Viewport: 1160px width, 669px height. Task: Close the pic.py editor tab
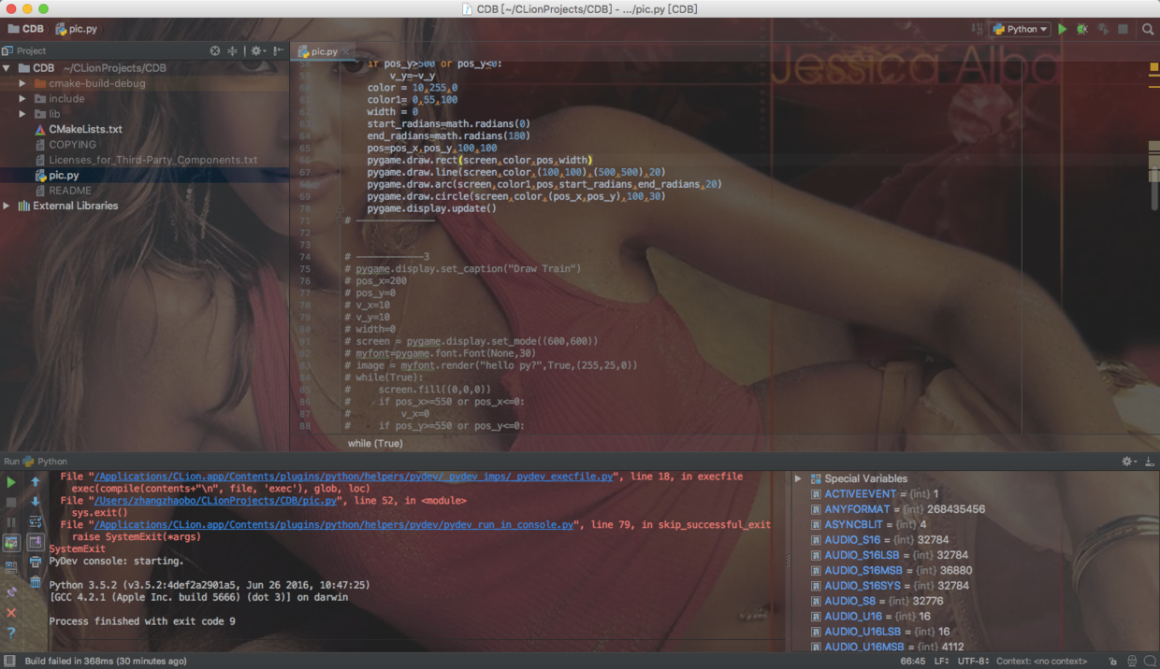coord(346,51)
